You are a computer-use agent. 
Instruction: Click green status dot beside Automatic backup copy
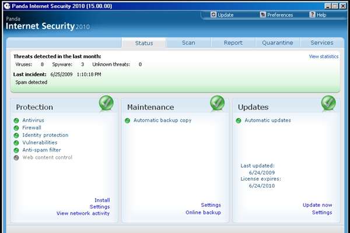coord(127,121)
